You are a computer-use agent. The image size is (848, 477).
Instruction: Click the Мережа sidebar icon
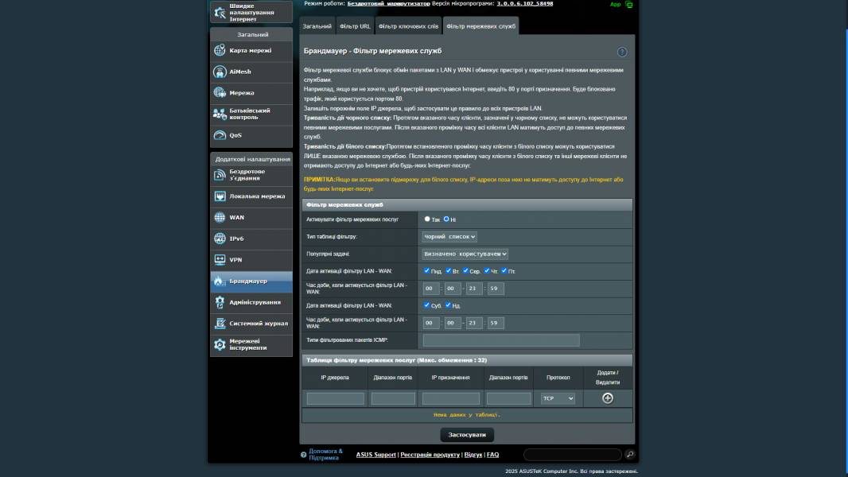pyautogui.click(x=220, y=92)
